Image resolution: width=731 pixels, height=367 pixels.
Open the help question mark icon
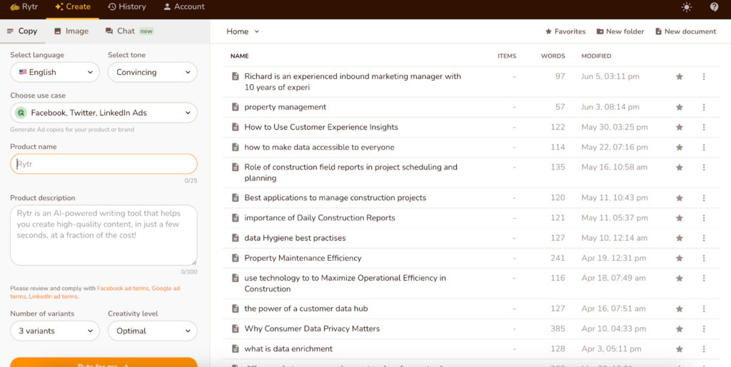(x=714, y=7)
